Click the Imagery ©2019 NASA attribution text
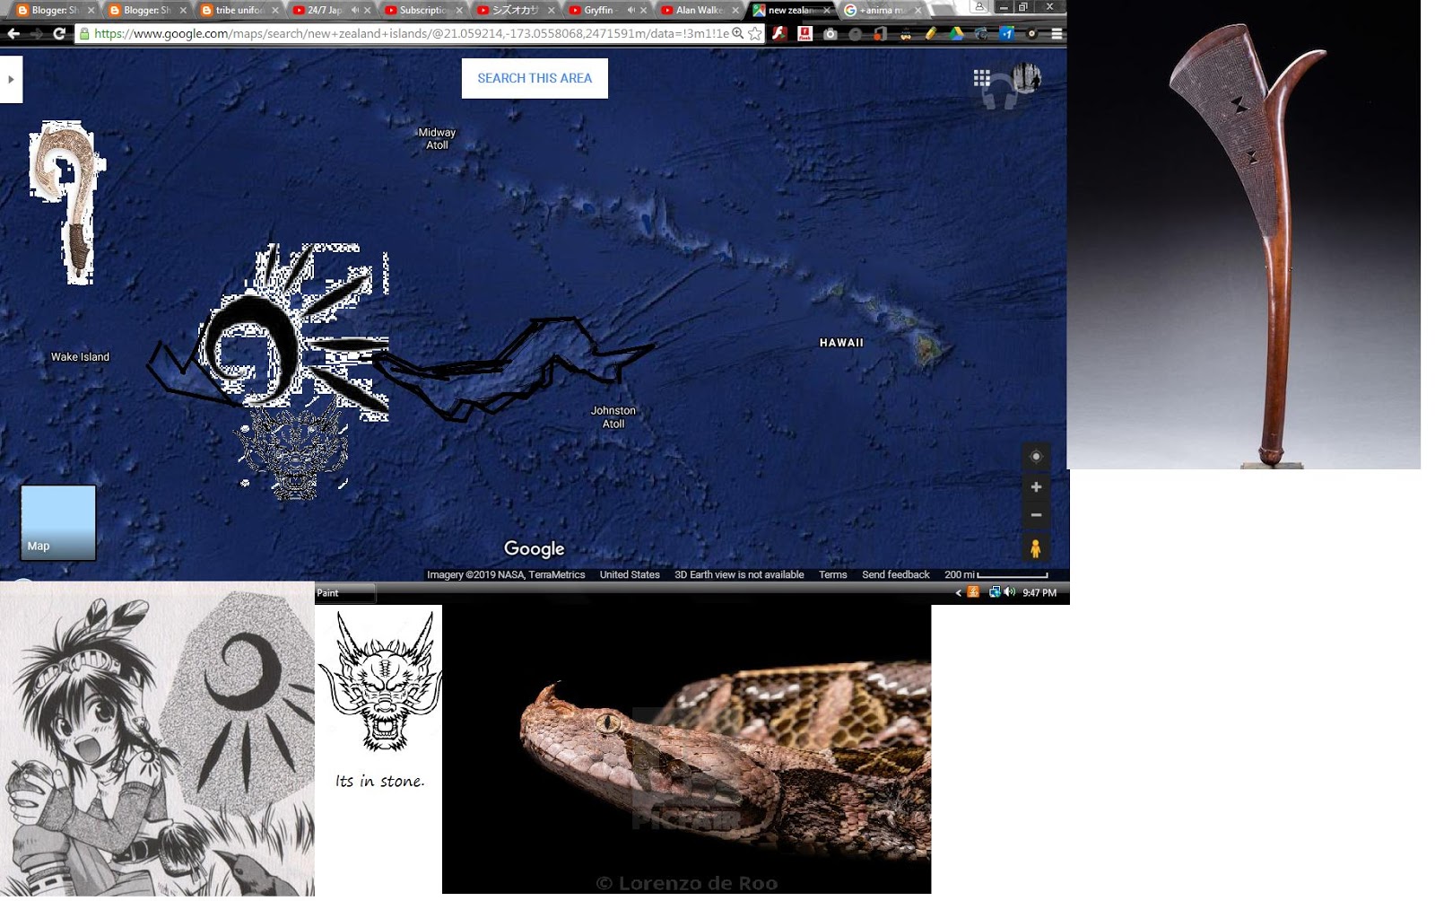 (506, 574)
